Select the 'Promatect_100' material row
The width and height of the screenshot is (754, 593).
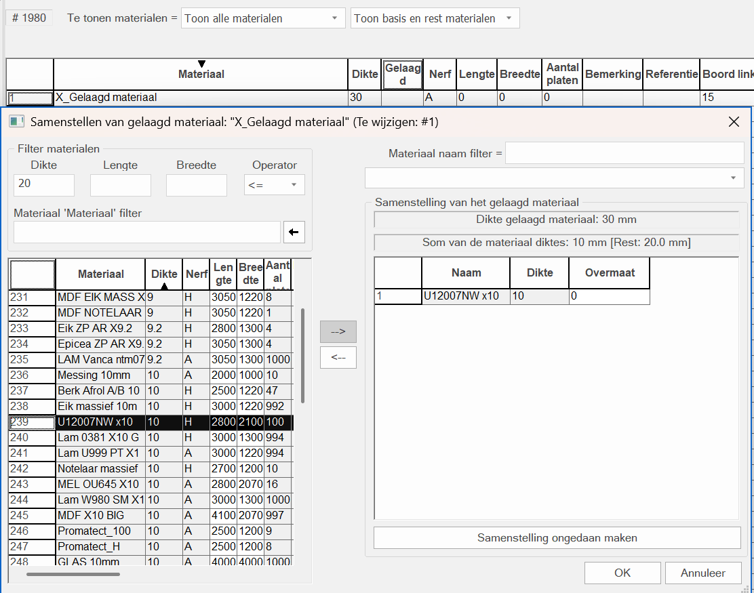100,531
